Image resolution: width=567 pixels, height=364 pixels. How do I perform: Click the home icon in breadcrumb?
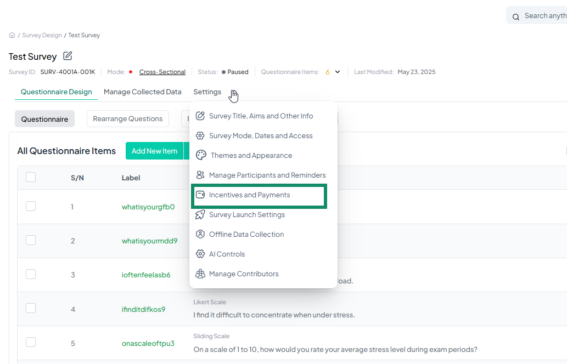[x=12, y=35]
